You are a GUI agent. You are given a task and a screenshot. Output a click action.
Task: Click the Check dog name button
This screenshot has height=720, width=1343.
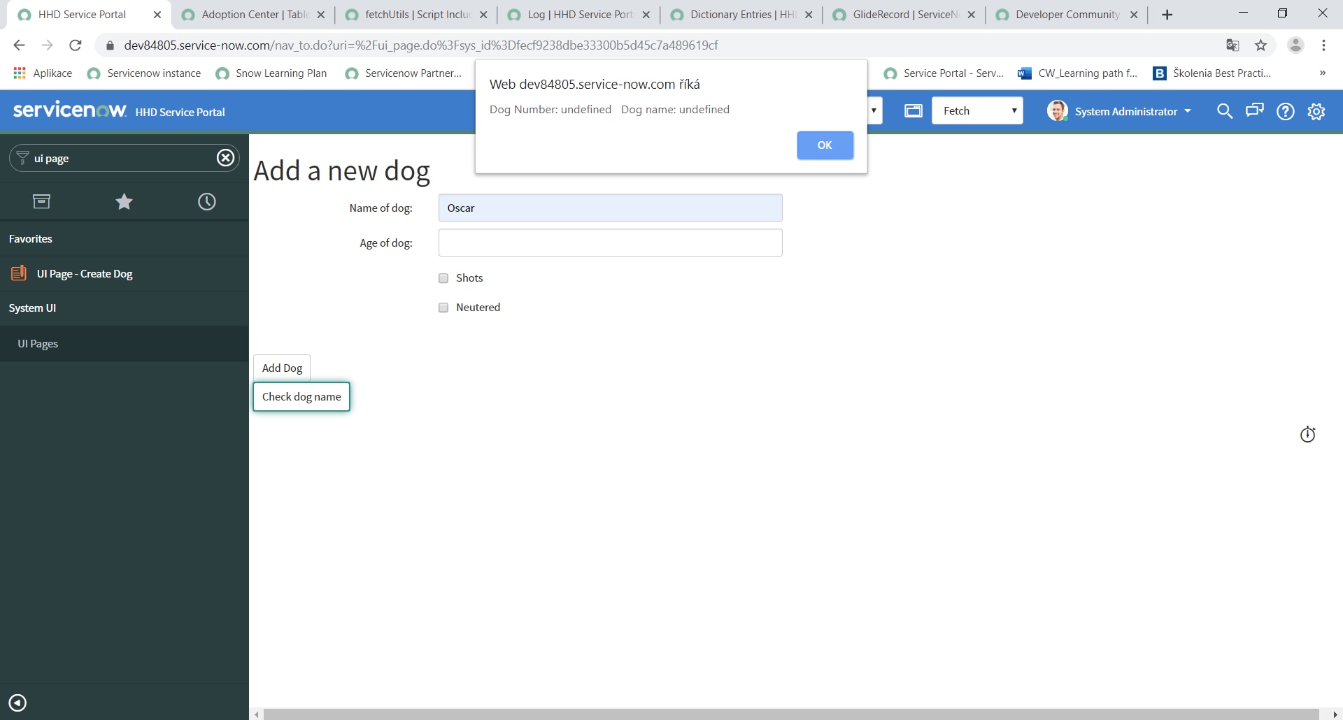[301, 397]
